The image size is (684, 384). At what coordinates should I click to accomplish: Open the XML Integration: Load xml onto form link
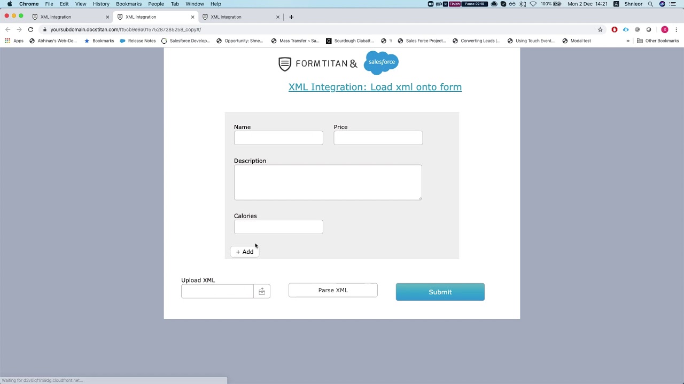point(375,87)
